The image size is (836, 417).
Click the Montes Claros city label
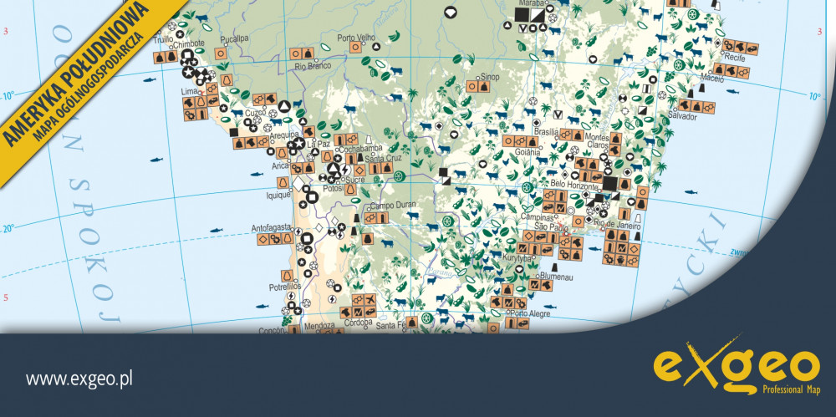(597, 140)
